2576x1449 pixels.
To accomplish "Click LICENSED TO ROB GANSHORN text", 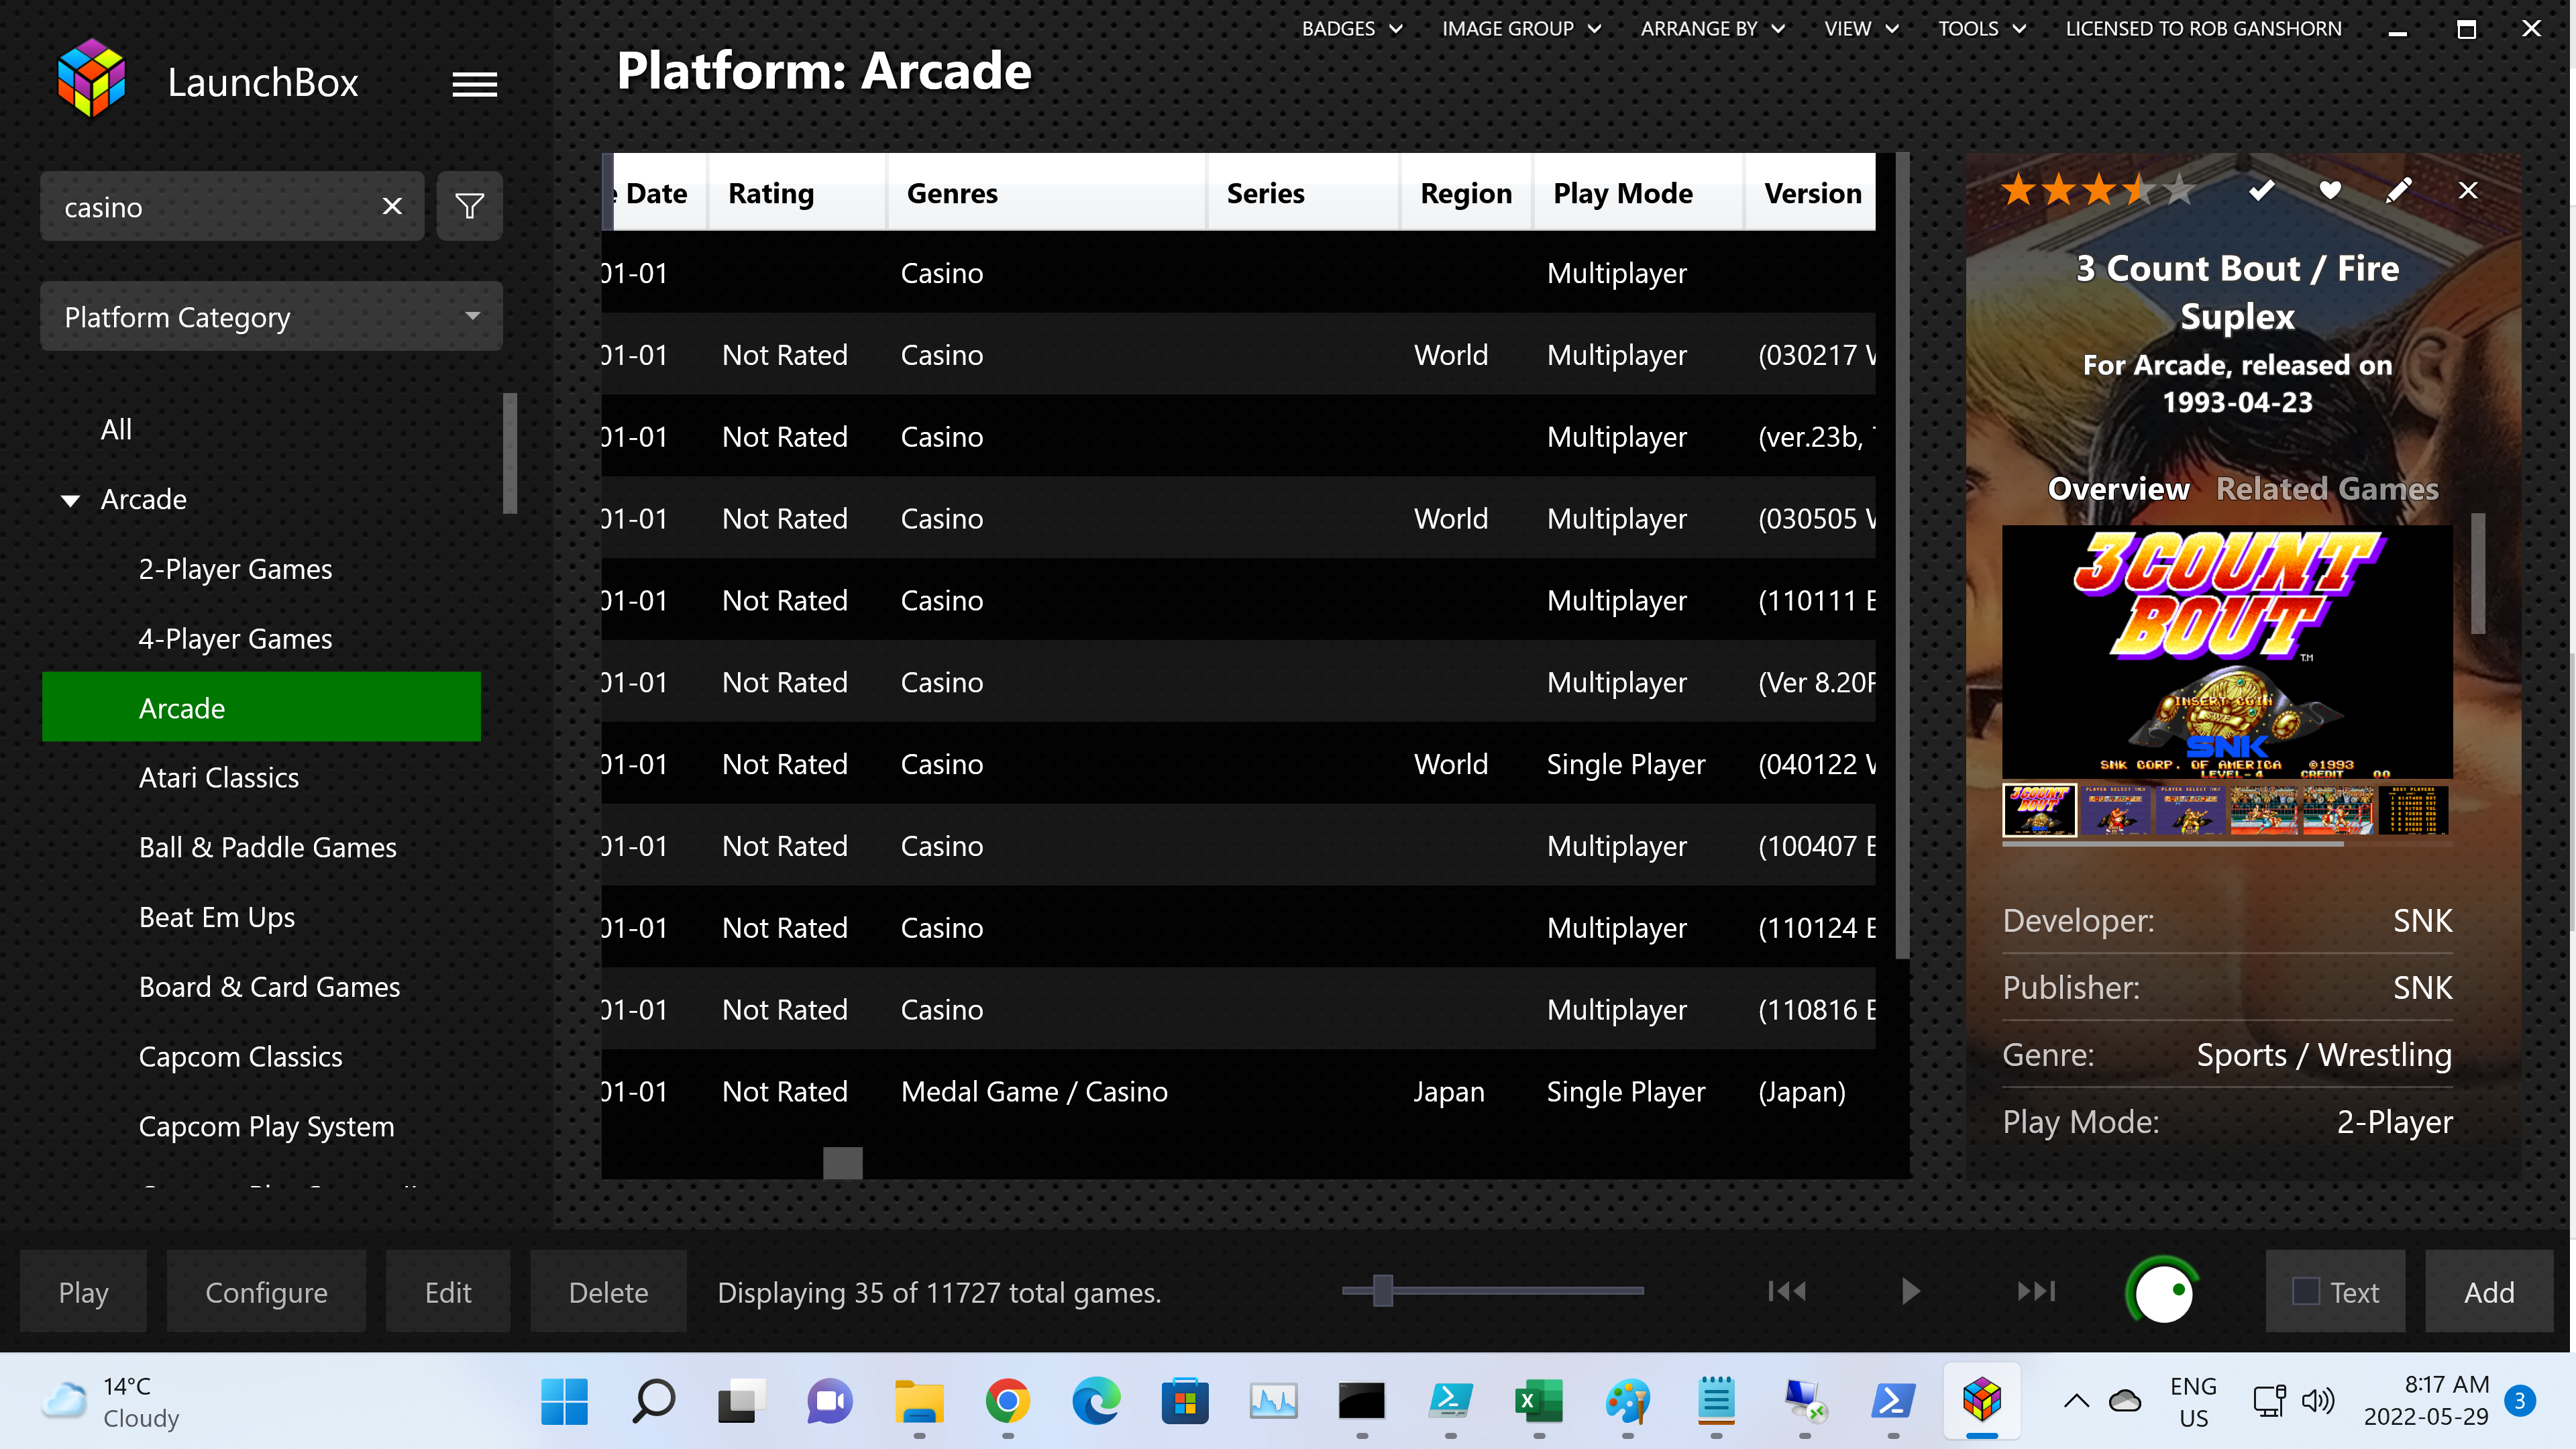I will coord(2203,28).
